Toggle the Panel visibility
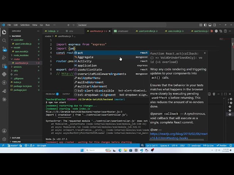Viewport: 234px width, 175px height. pos(210,25)
